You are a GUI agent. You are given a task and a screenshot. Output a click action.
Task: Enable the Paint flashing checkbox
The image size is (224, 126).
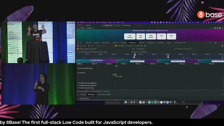[78, 99]
